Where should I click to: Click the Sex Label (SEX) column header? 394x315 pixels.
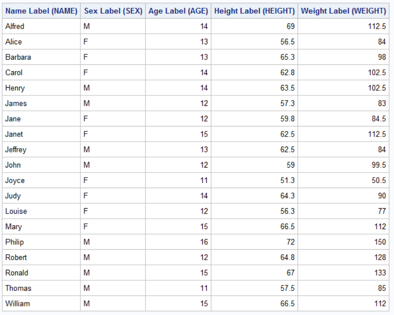pos(113,11)
